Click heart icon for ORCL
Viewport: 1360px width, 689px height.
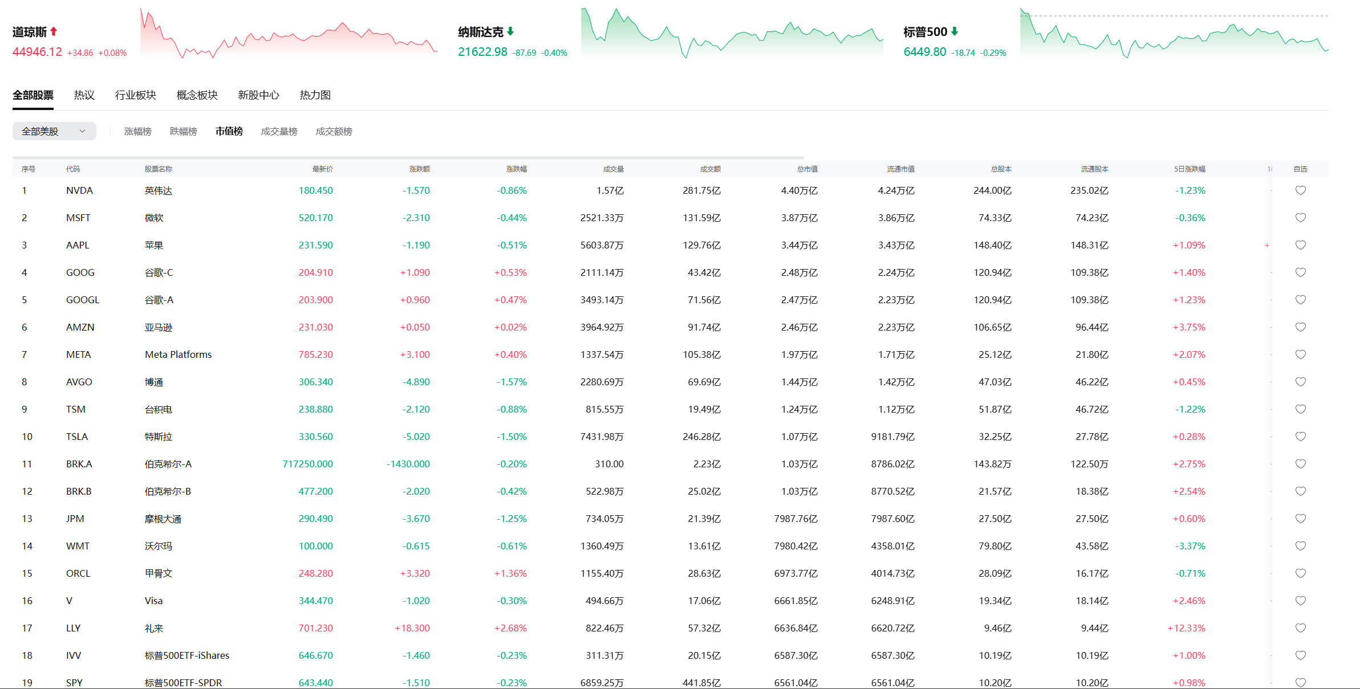1300,573
